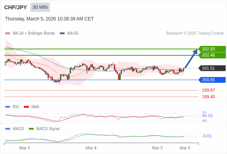The height and width of the screenshot is (154, 227).
Task: Click the Research © 2026 Trading Central credit
Action: click(x=195, y=33)
